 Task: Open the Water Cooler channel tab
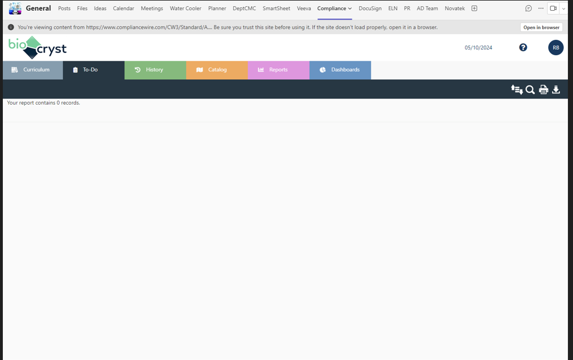185,8
